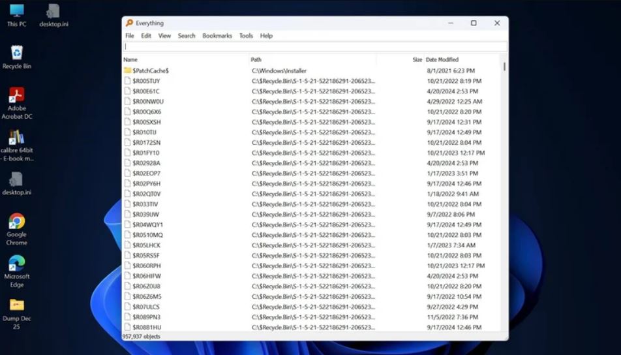Launch Google Chrome desktop shortcut
This screenshot has width=621, height=355.
pos(17,222)
